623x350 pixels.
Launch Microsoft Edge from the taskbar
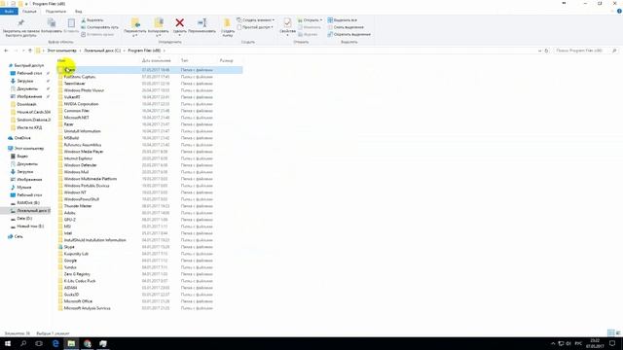point(55,343)
